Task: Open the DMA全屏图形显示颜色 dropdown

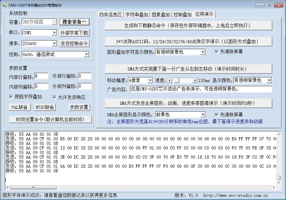Action: pos(203,115)
